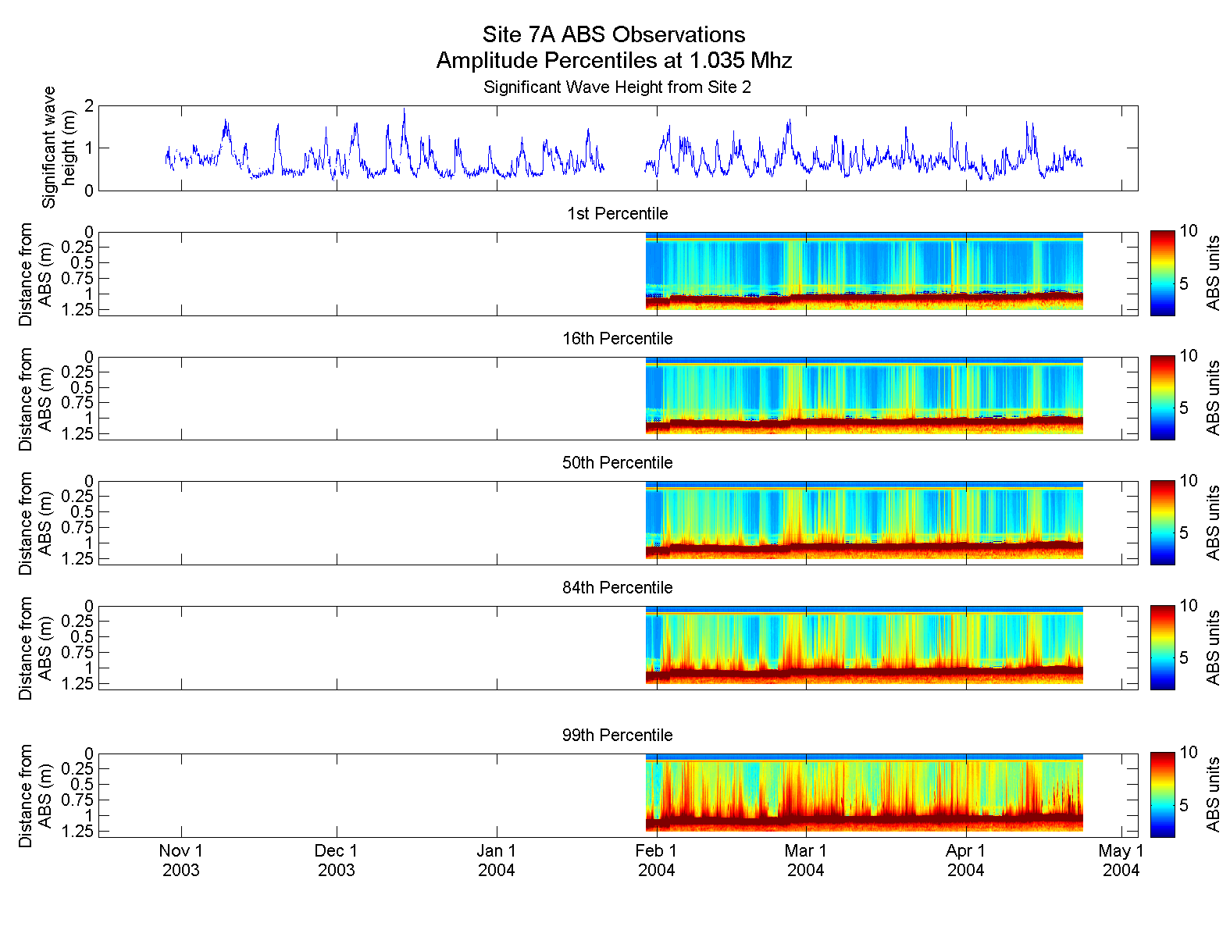Click the '16th Percentile' panel title
The width and height of the screenshot is (1230, 937).
[617, 338]
